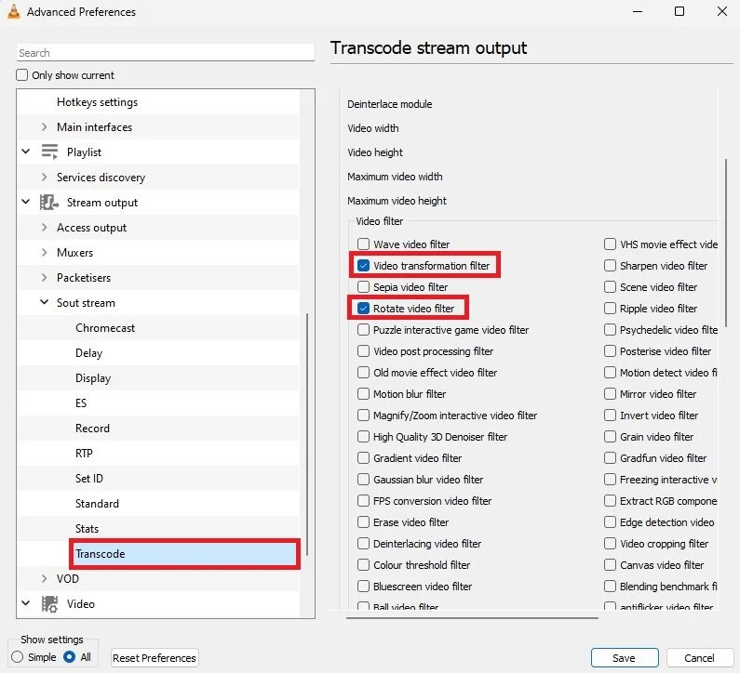Select the RTP tree item
Screen dimensions: 740x673
coord(84,454)
